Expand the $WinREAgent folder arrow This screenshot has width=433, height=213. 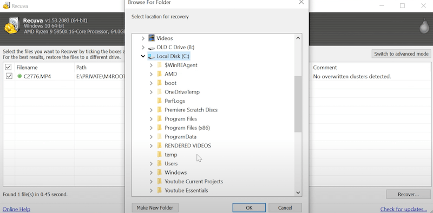[x=151, y=65]
